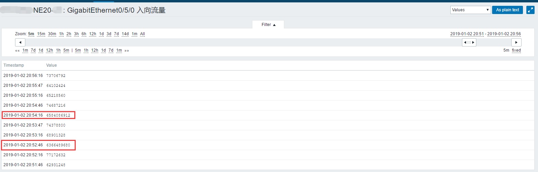Open the end date 2019-01-02 20:56 picker
The image size is (538, 172).
[504, 34]
